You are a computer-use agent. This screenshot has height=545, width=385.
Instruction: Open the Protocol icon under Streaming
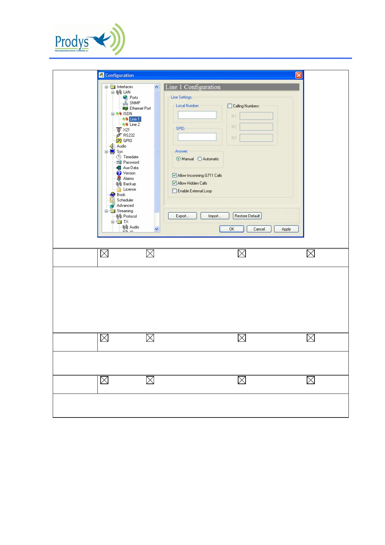click(119, 216)
